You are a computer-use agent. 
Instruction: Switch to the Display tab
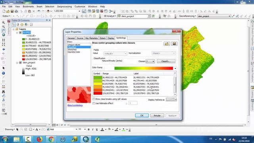coord(111,38)
